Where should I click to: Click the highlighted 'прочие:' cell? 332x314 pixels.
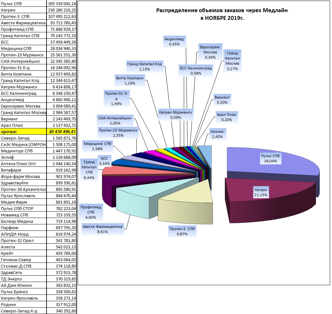tap(23, 132)
